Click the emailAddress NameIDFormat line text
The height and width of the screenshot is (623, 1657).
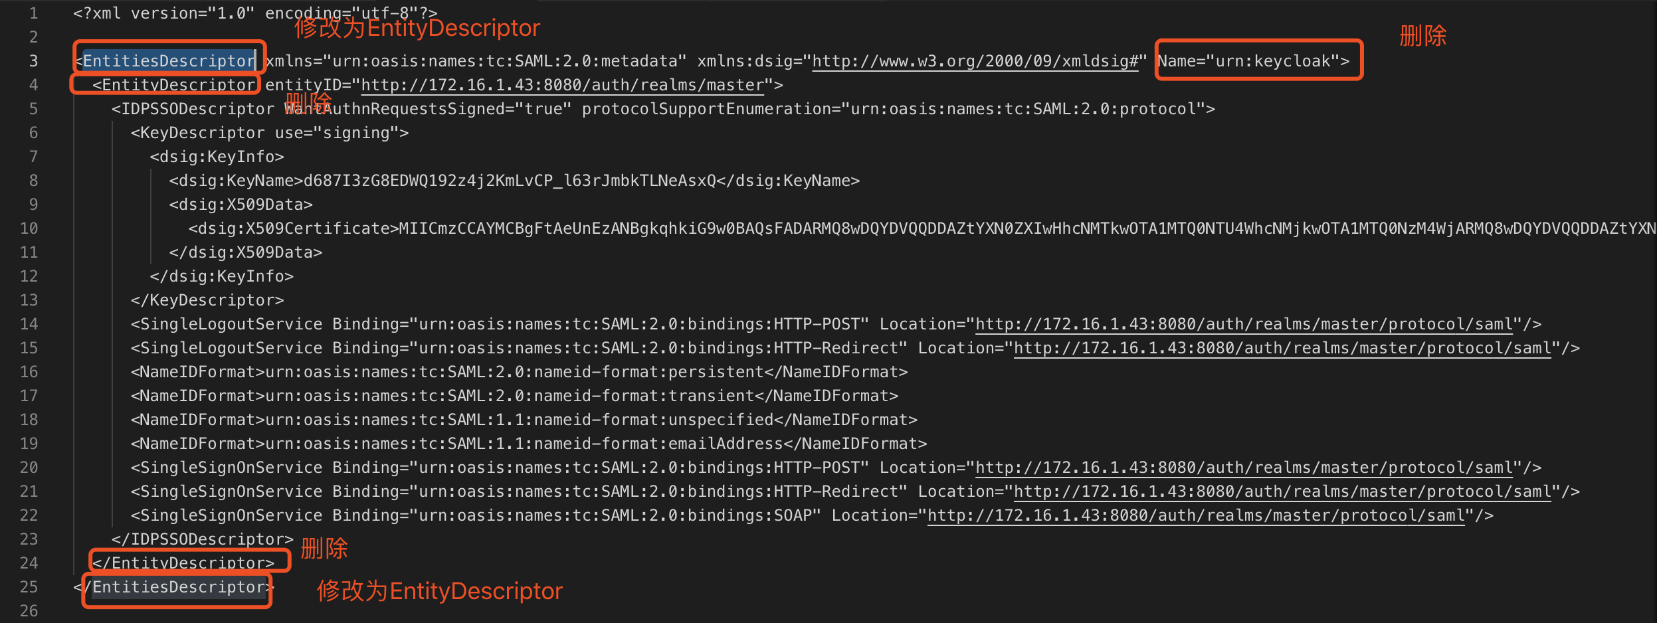point(528,444)
